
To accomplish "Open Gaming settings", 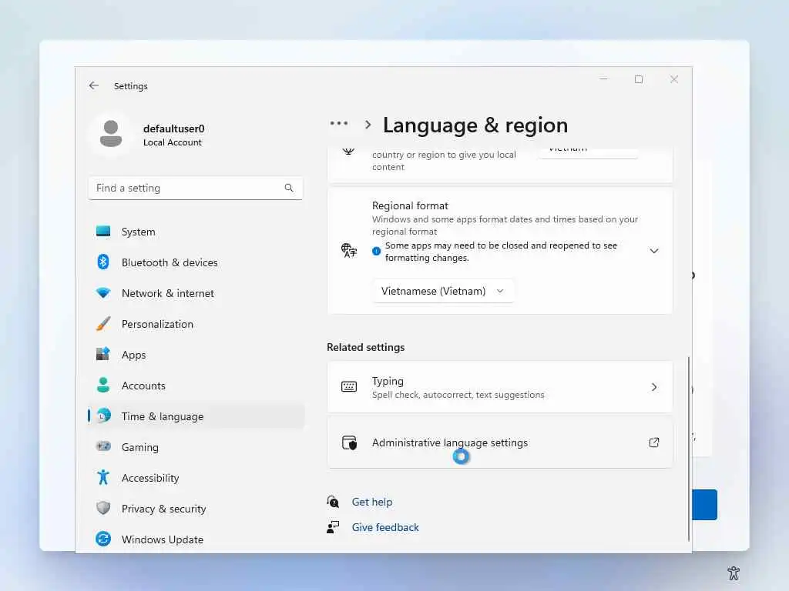I will [196, 447].
